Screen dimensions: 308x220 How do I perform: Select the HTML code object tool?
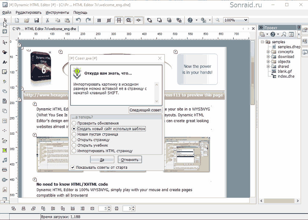(4, 170)
